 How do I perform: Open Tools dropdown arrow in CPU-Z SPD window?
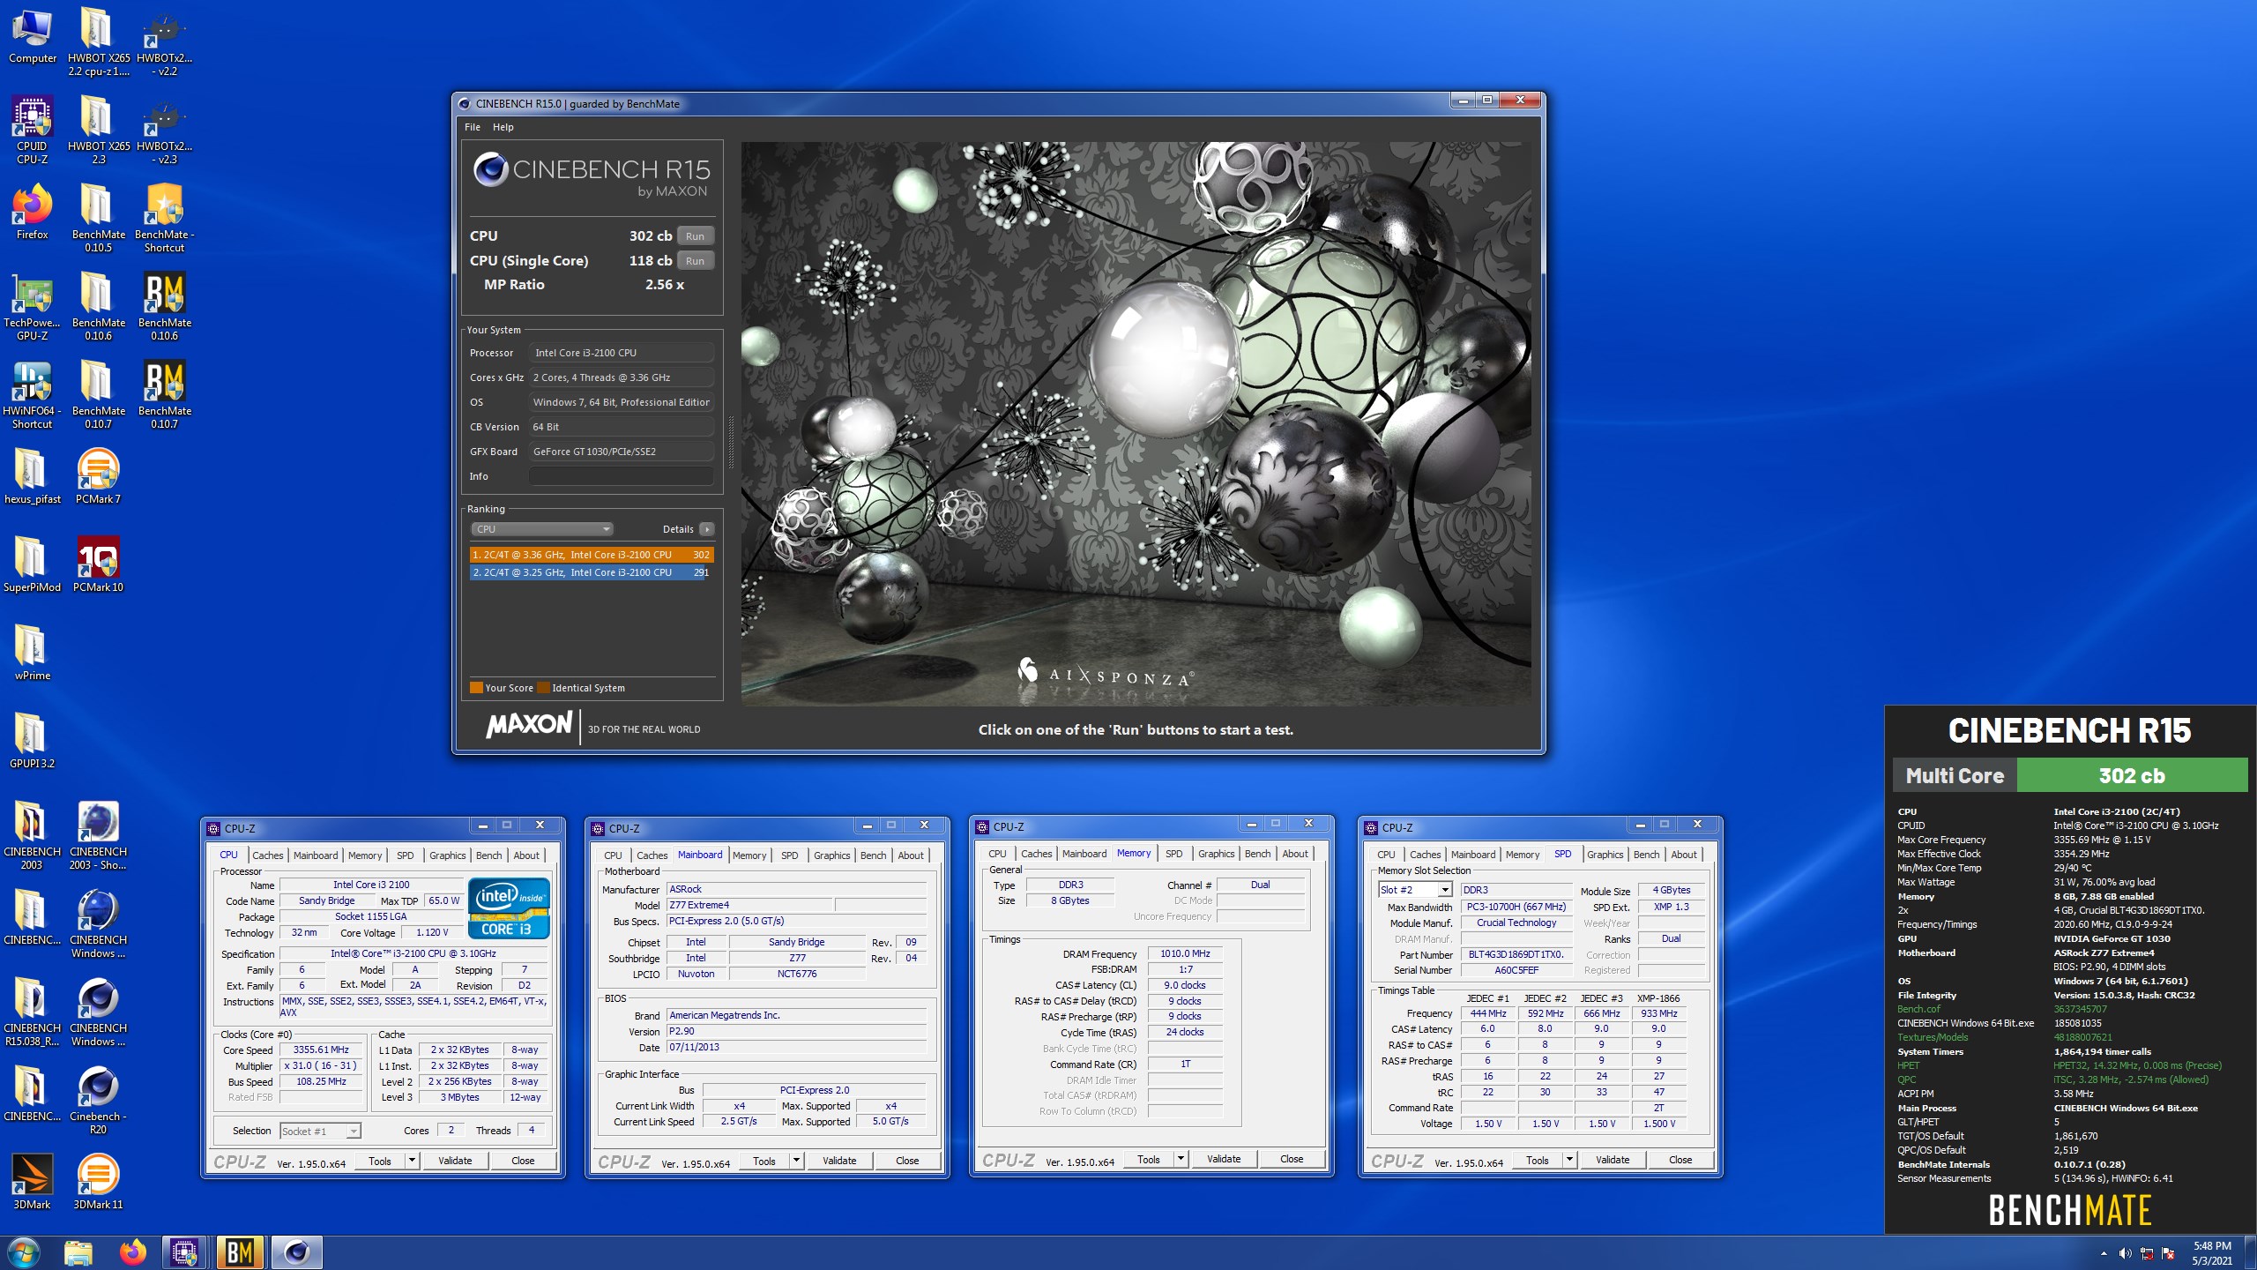point(1569,1160)
